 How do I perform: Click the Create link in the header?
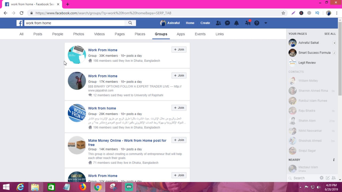(205, 23)
